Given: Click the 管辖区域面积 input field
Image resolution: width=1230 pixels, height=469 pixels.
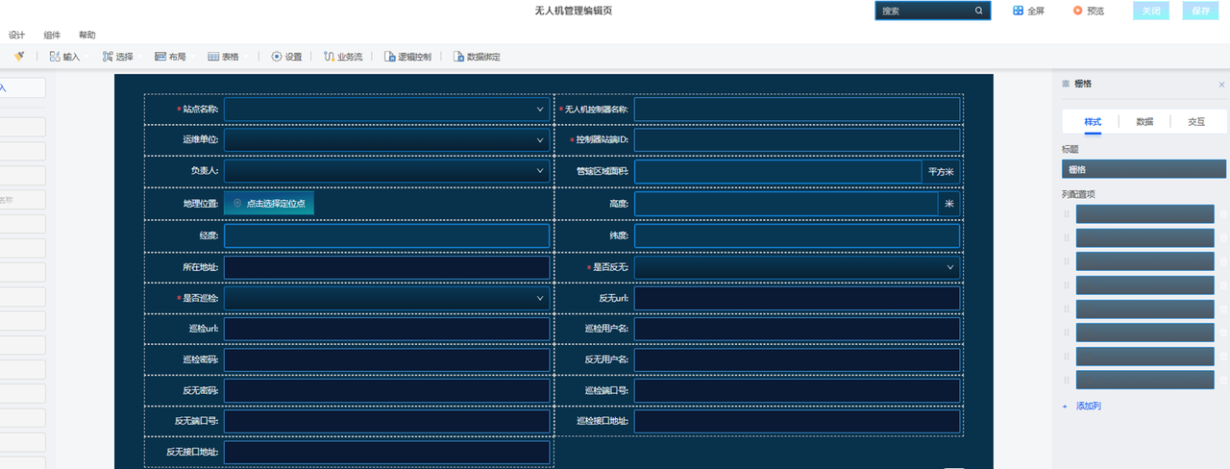Looking at the screenshot, I should click(x=777, y=172).
